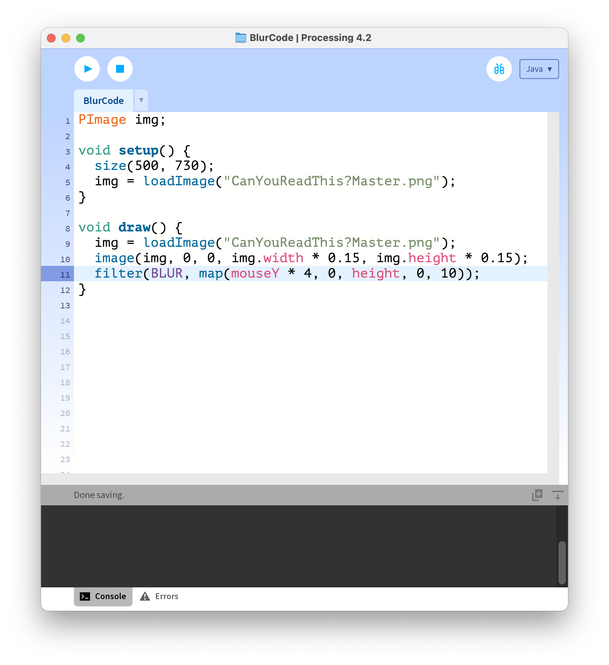Select the BlurCode sketch tab
Screen dimensions: 609x665
click(104, 101)
